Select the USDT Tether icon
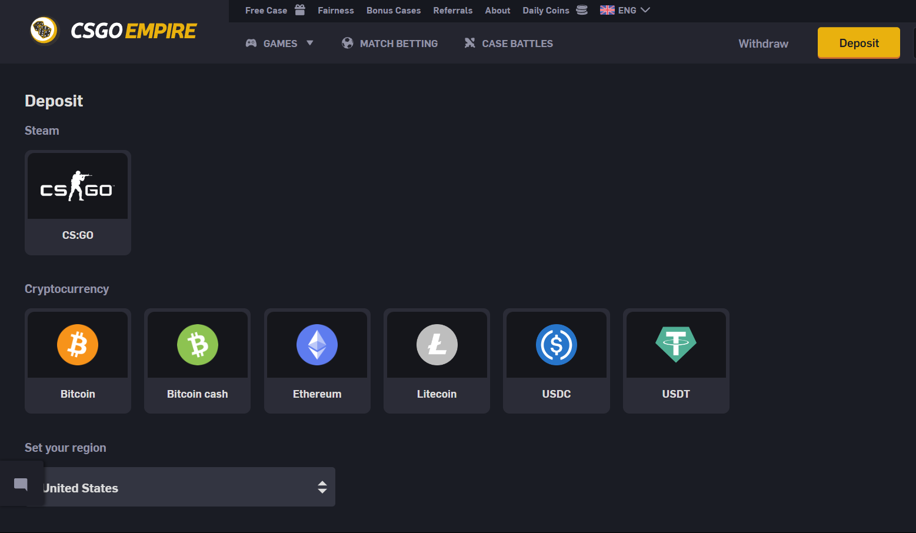The width and height of the screenshot is (916, 533). pos(676,345)
